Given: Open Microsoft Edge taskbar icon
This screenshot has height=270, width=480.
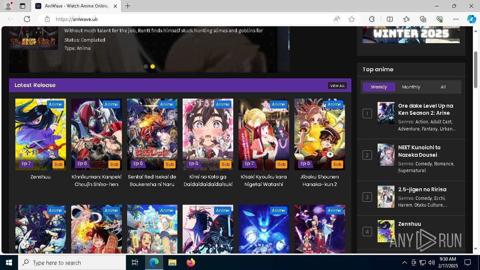Looking at the screenshot, I should point(154,262).
